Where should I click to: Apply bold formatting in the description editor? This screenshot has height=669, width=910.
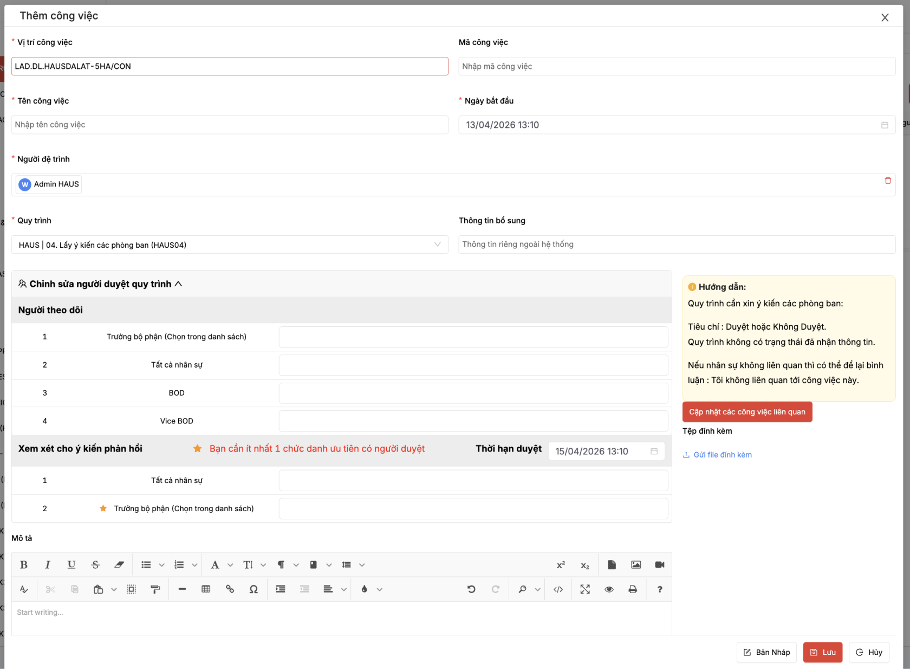[24, 564]
